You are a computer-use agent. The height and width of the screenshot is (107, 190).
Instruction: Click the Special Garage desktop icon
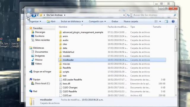[16, 43]
